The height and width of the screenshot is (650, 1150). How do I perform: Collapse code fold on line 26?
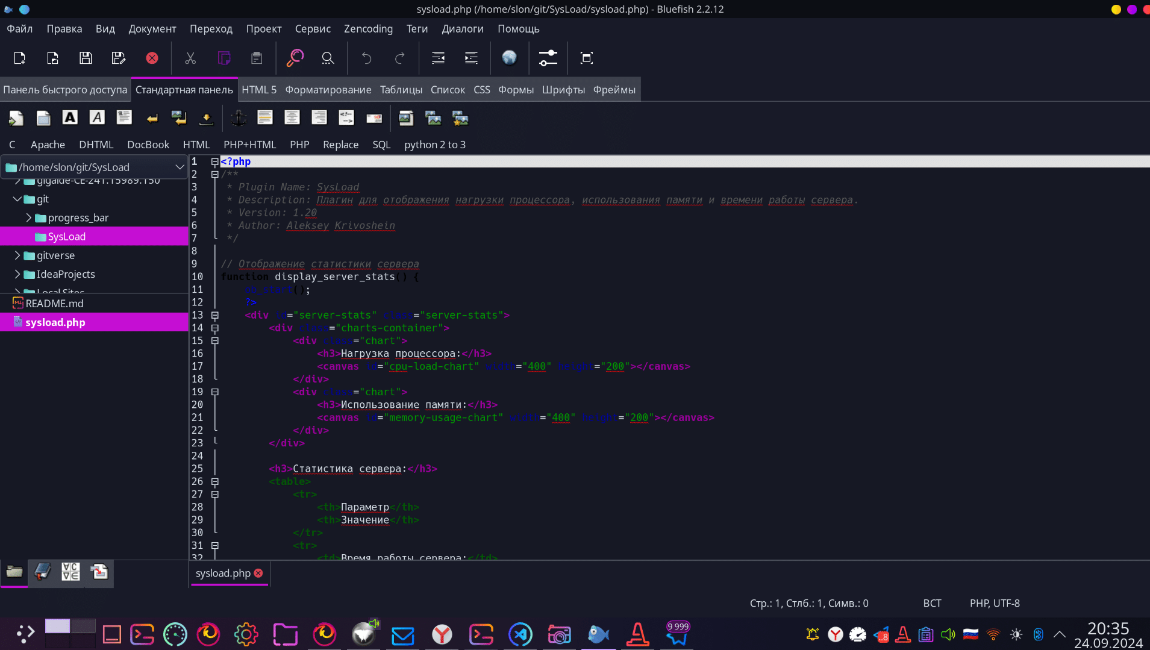214,482
